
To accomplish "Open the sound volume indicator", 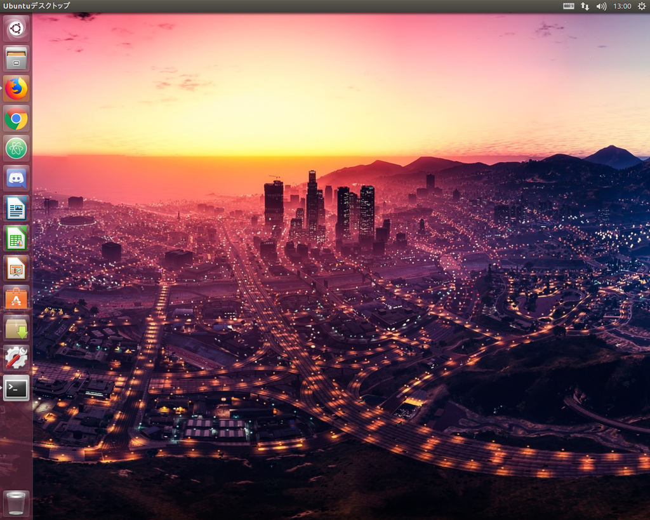I will (601, 6).
